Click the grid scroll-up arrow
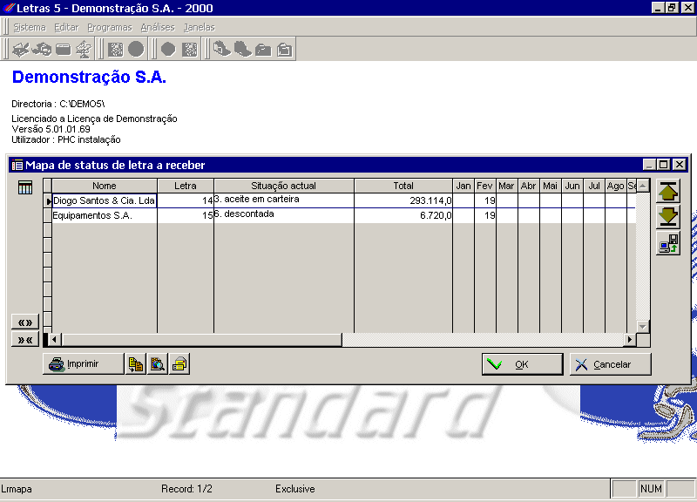The image size is (697, 502). tap(643, 186)
